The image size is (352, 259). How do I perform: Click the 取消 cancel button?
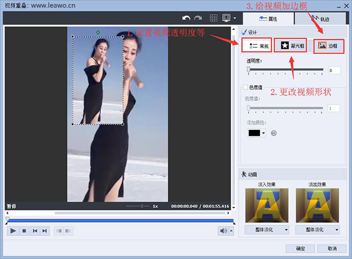coord(332,248)
